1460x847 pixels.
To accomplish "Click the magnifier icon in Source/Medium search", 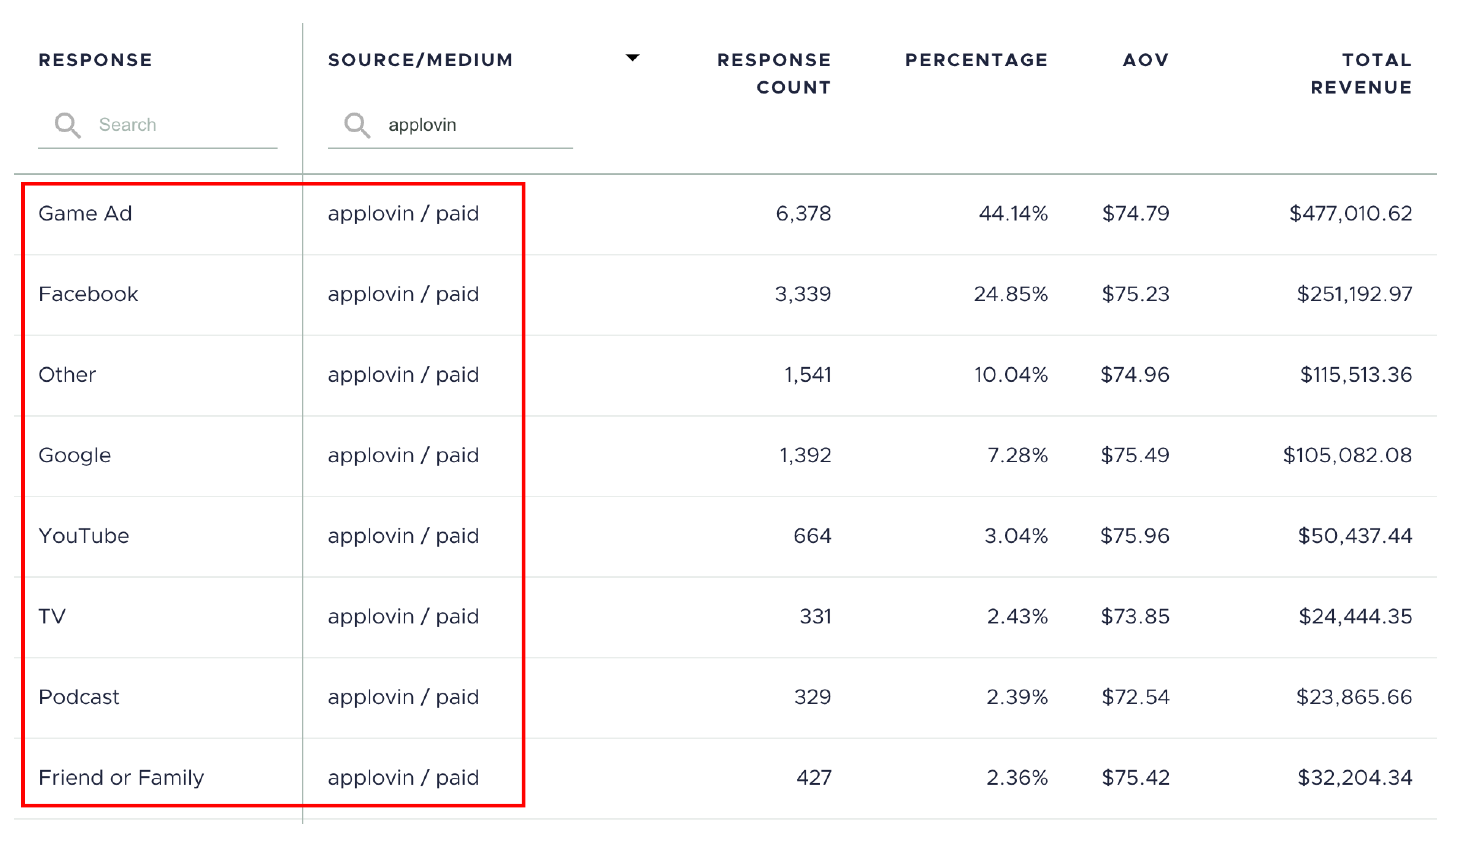I will pyautogui.click(x=357, y=125).
